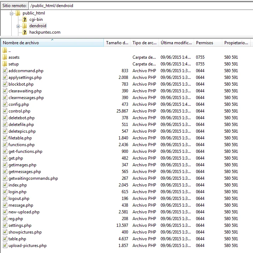Click the applysettings.php file icon
This screenshot has width=253, height=253.
click(5, 77)
